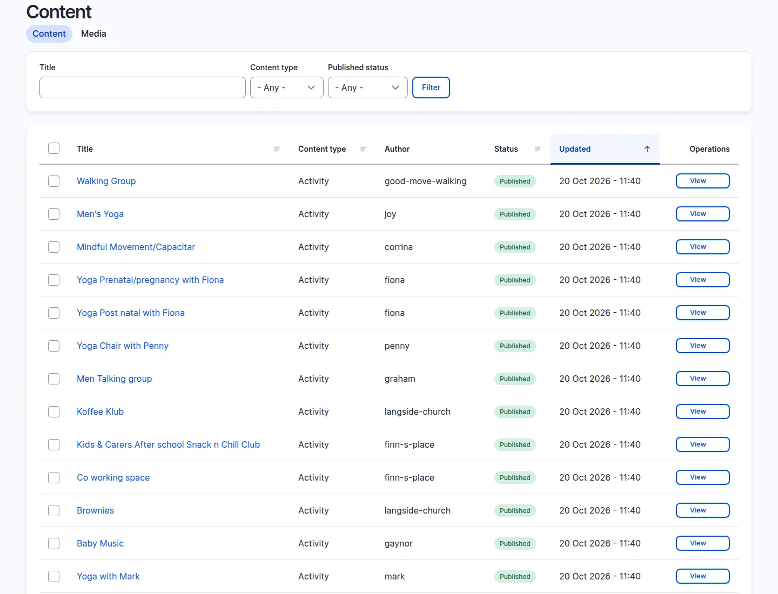This screenshot has width=778, height=594.
Task: Select the Content tab
Action: point(49,33)
